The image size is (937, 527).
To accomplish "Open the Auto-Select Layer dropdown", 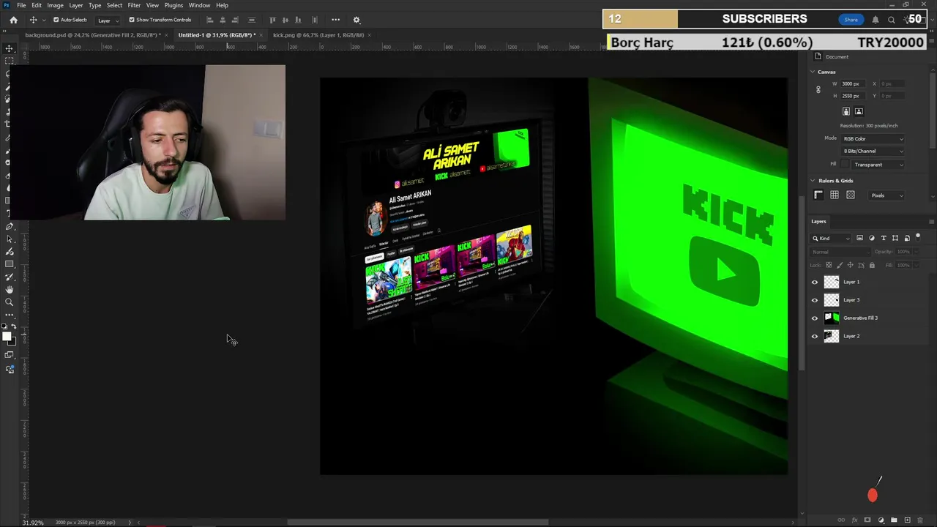I will 108,20.
